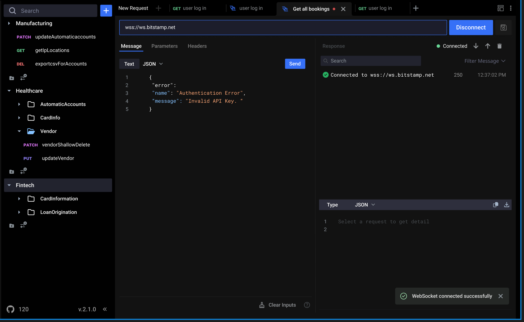This screenshot has height=322, width=524.
Task: Open the layout switcher icon in top bar
Action: [501, 8]
